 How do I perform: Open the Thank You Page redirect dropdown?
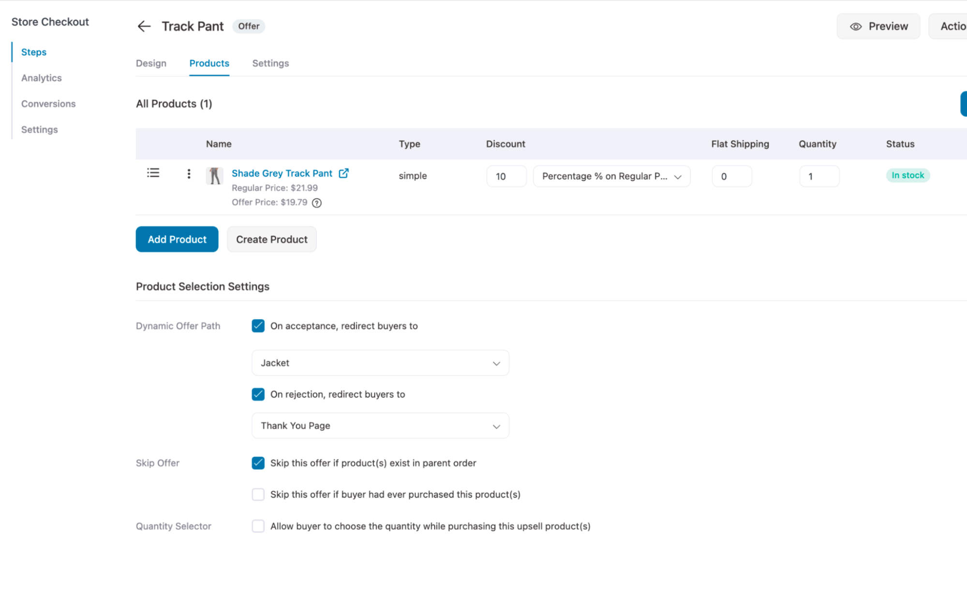tap(380, 426)
